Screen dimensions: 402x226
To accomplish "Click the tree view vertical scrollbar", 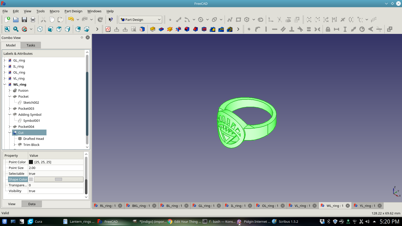I will click(87, 104).
